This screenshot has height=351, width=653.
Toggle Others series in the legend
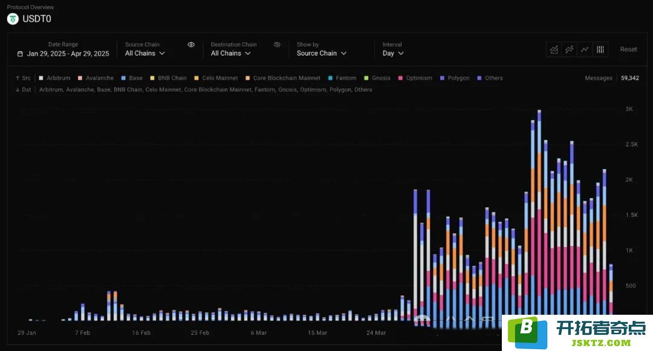(490, 78)
